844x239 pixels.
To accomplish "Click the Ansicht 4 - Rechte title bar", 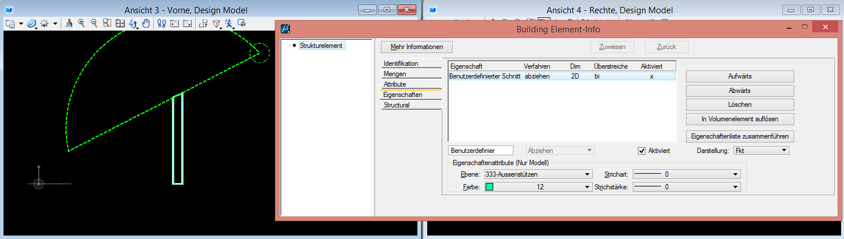I will pyautogui.click(x=609, y=10).
